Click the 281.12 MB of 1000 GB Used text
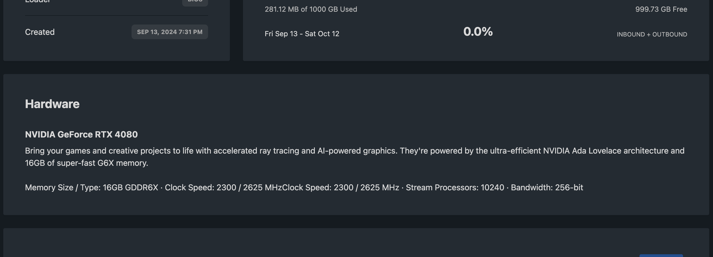 (x=311, y=9)
